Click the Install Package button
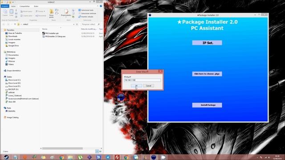This screenshot has width=285, height=160. (x=207, y=105)
